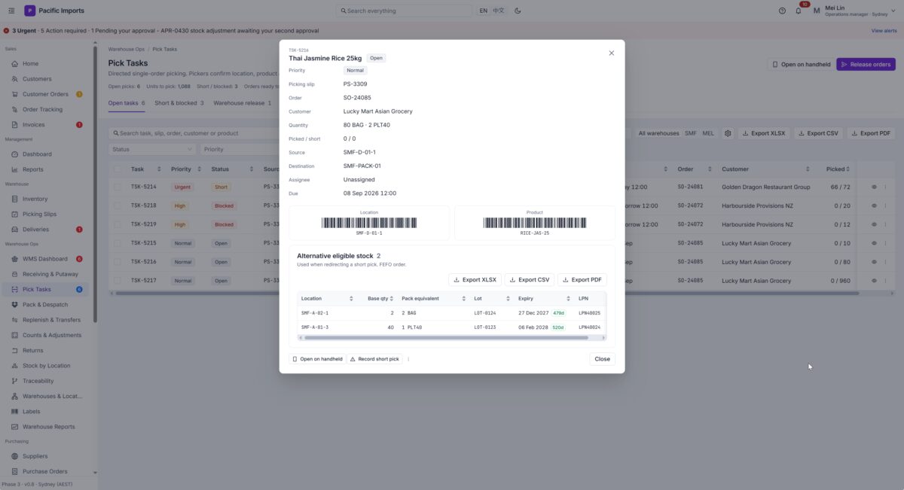Open Counts & Adjustments in the sidebar
This screenshot has width=904, height=490.
click(44, 335)
